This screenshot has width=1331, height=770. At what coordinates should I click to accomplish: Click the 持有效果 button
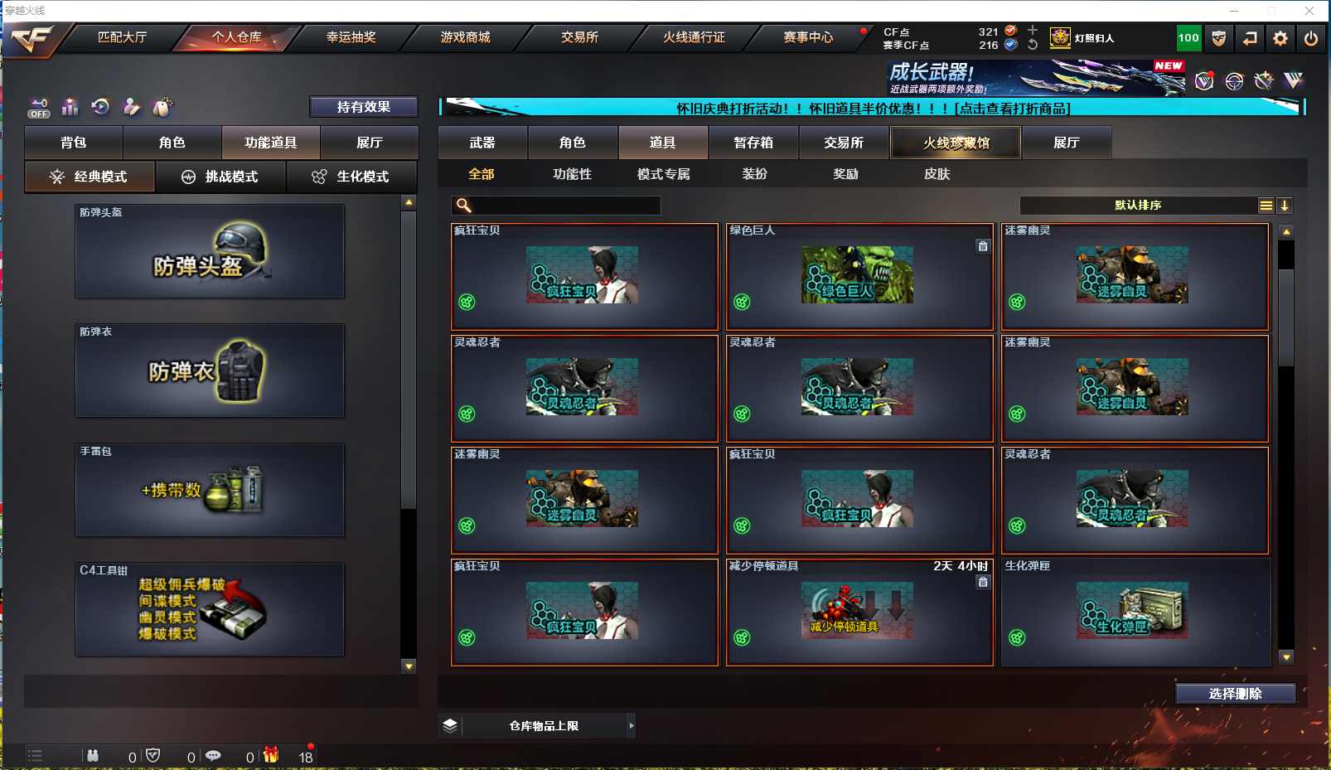(364, 107)
